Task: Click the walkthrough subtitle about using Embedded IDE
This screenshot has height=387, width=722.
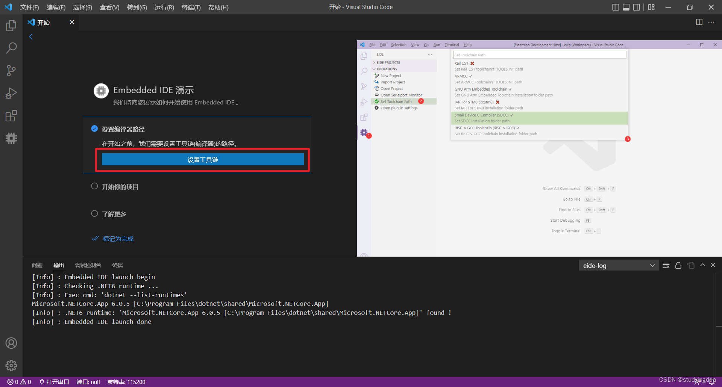Action: (176, 102)
